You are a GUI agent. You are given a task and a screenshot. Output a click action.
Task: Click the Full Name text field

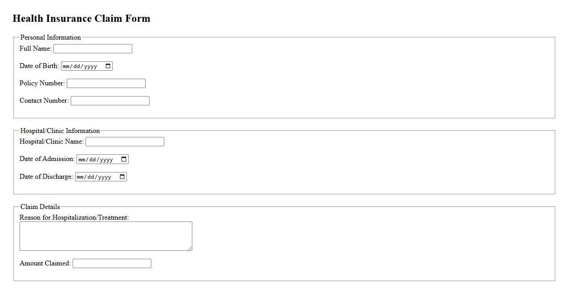[x=93, y=49]
